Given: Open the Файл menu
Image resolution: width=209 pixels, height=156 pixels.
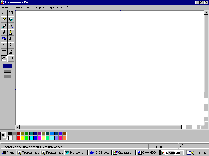Looking at the screenshot, I should coord(5,8).
